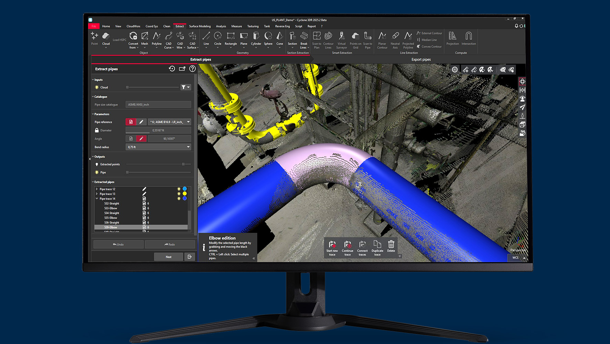This screenshot has height=344, width=610.
Task: Toggle visibility of Pipe trace 12
Action: [x=179, y=189]
